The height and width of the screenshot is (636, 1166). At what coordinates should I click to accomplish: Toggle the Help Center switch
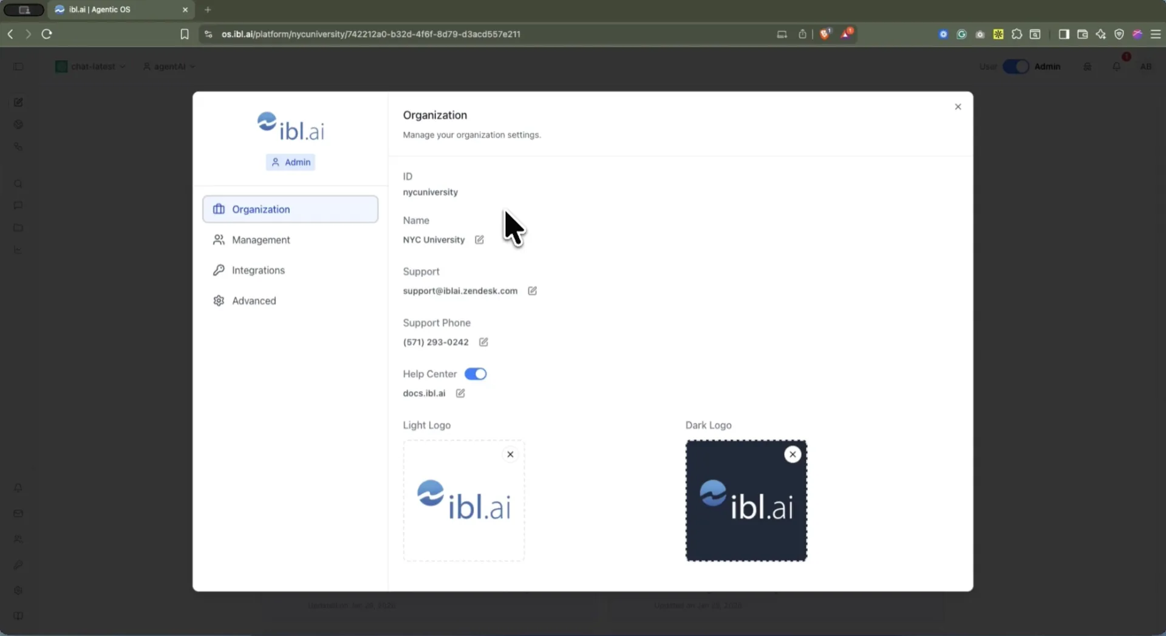[x=476, y=374]
